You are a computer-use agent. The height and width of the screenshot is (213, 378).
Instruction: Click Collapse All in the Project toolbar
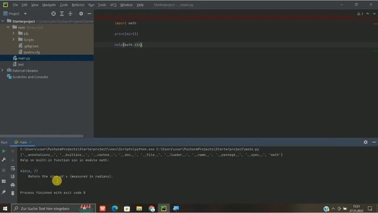[x=70, y=14]
